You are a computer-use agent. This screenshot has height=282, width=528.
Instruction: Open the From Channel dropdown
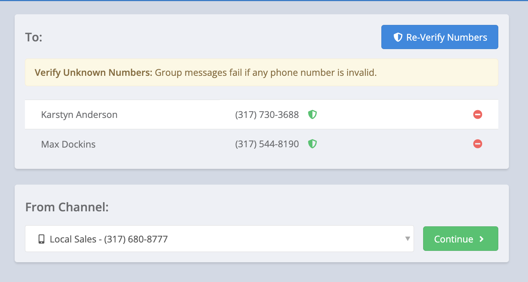(219, 239)
